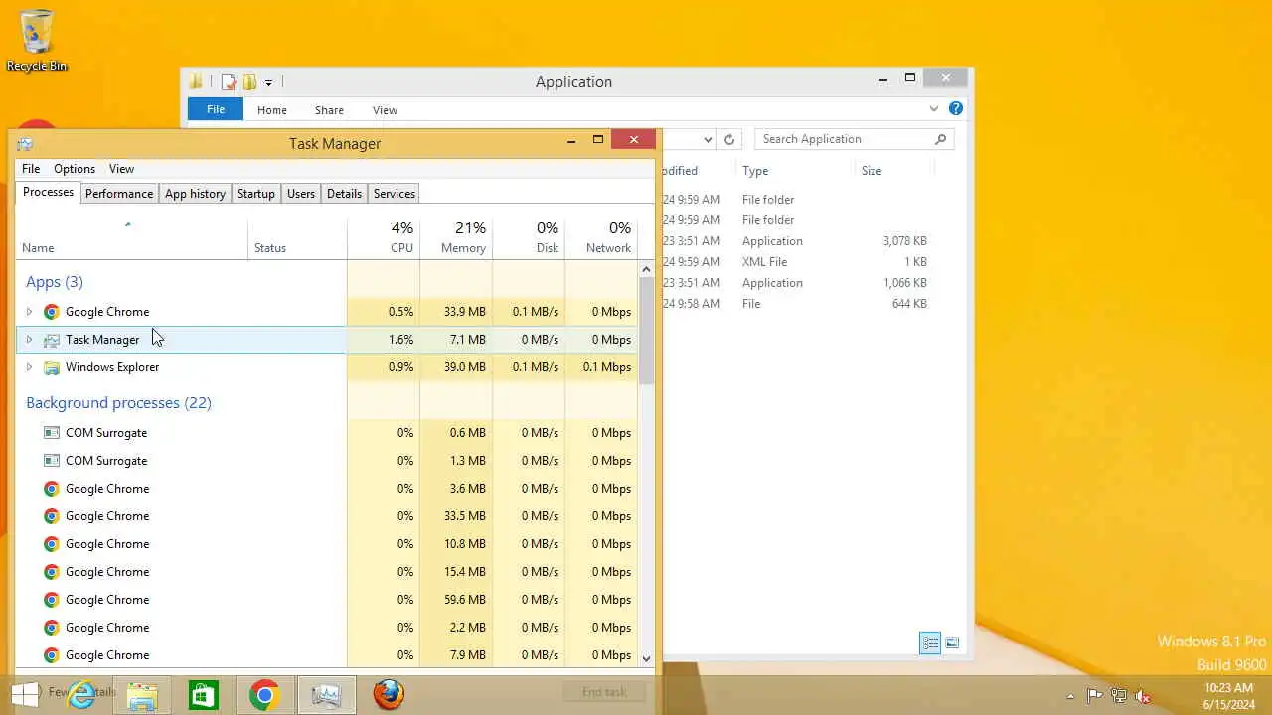Launch Internet Explorer from the taskbar
Image resolution: width=1272 pixels, height=715 pixels.
[80, 695]
